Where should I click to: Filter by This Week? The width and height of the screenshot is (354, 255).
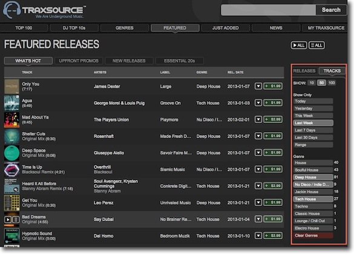313,116
